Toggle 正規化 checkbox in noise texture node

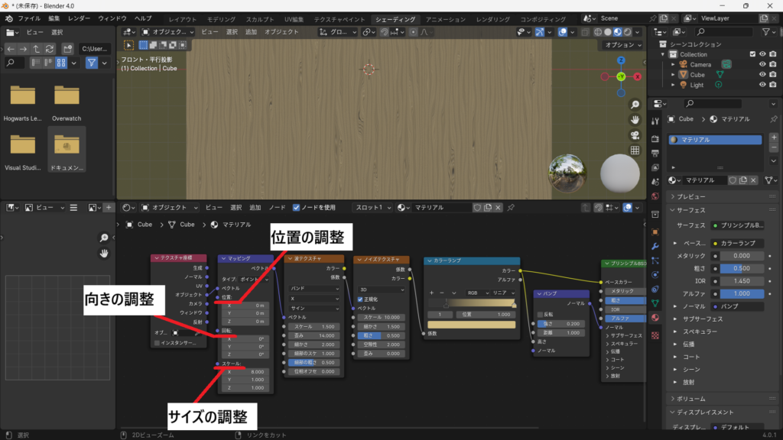point(360,299)
